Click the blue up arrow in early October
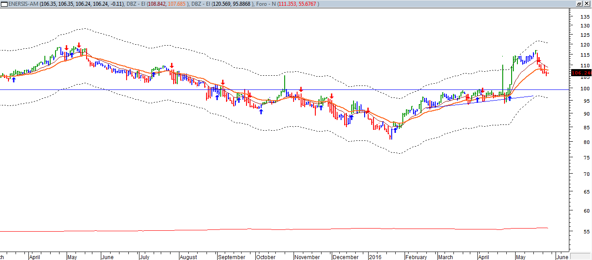Screen dimensions: 592x260 (261, 111)
